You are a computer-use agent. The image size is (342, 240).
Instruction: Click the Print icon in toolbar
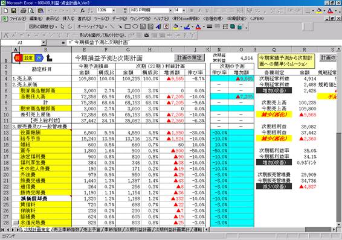tap(23, 10)
